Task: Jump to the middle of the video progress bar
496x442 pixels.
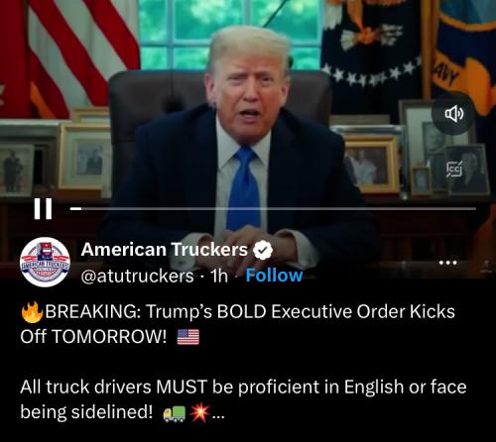Action: click(273, 208)
